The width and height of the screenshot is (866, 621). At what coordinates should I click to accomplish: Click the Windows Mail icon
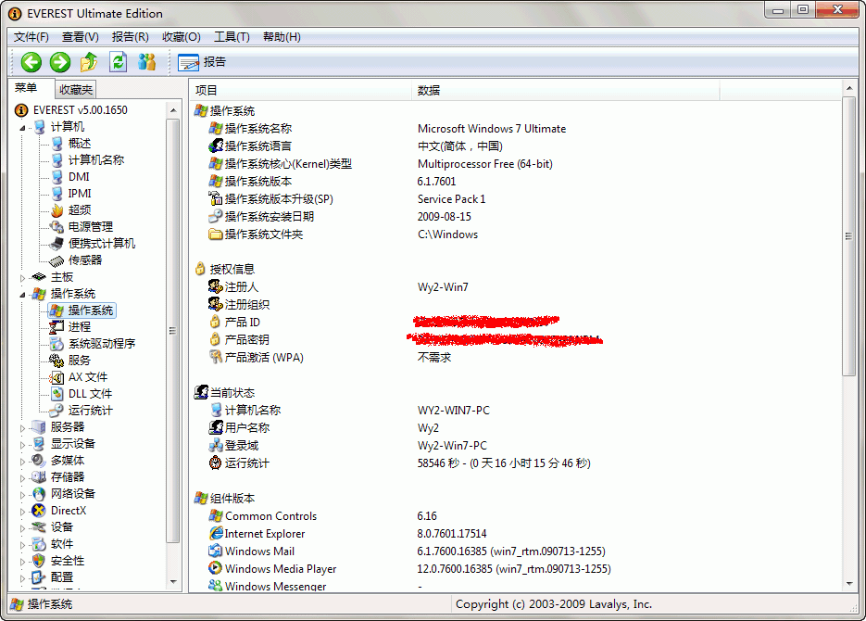click(216, 551)
